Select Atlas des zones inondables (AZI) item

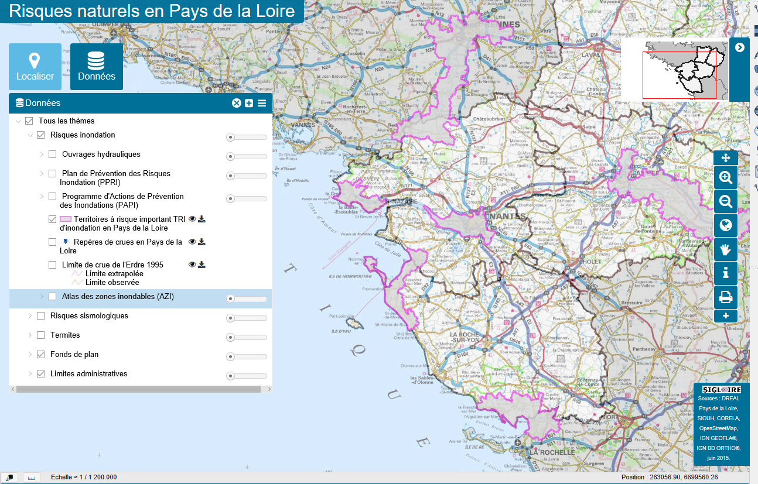(x=117, y=297)
